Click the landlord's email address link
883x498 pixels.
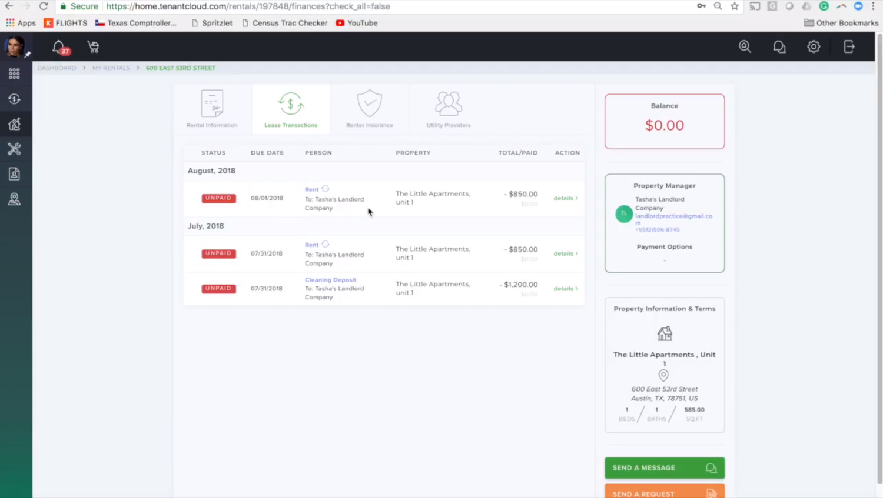(x=673, y=216)
